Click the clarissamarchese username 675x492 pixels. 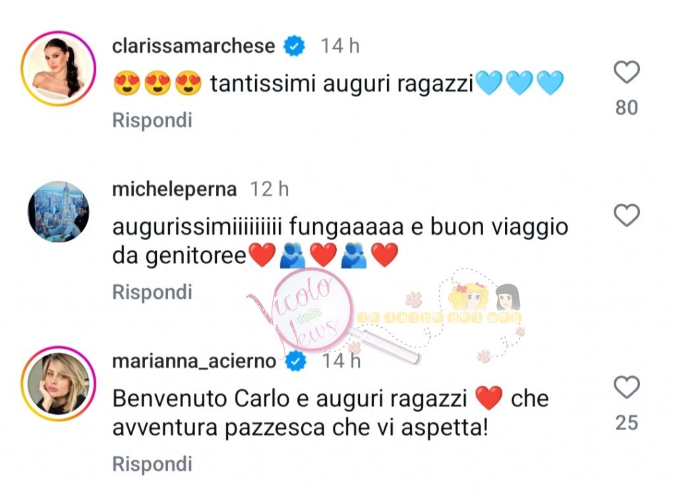(193, 46)
